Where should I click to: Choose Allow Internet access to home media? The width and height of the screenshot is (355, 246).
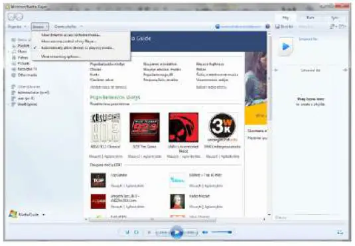tap(71, 35)
